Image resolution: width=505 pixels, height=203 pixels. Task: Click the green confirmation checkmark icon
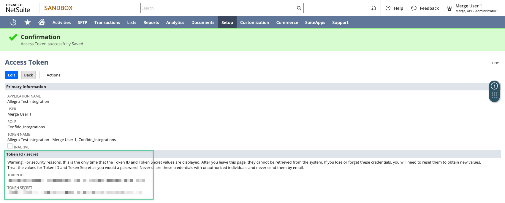[x=13, y=37]
